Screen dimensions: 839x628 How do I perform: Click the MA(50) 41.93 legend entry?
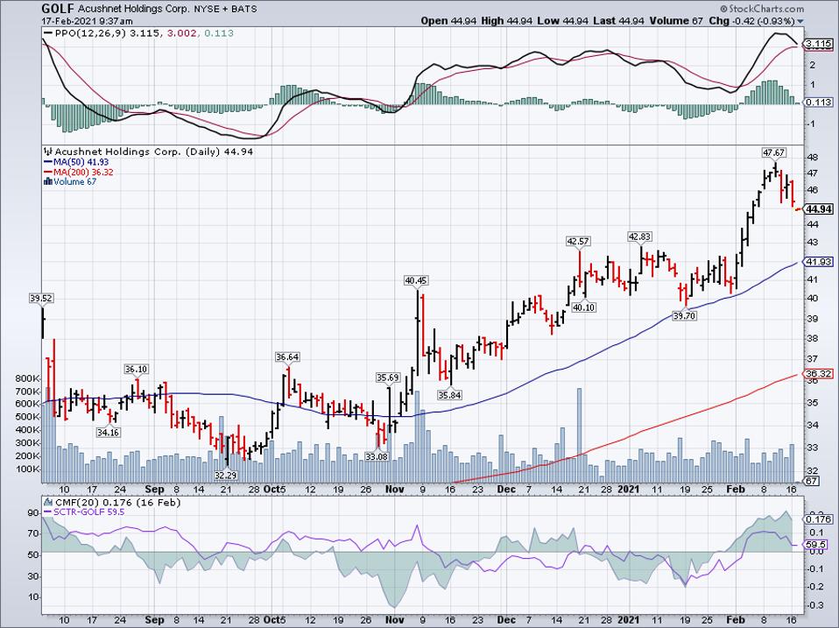click(x=81, y=162)
